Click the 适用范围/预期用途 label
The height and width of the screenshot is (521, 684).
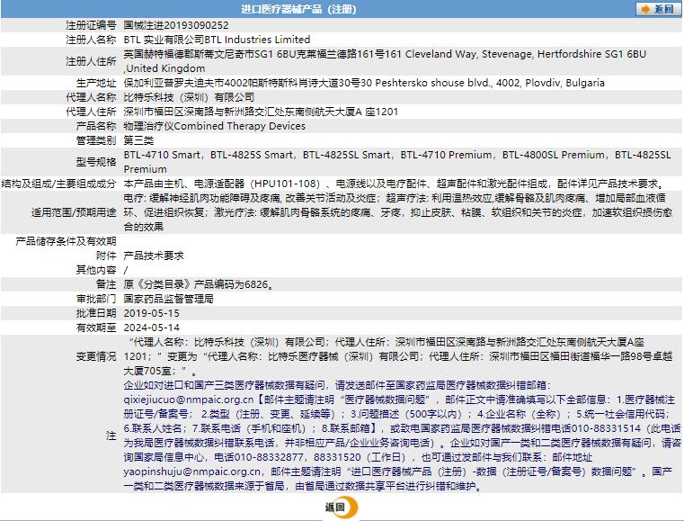coord(74,212)
